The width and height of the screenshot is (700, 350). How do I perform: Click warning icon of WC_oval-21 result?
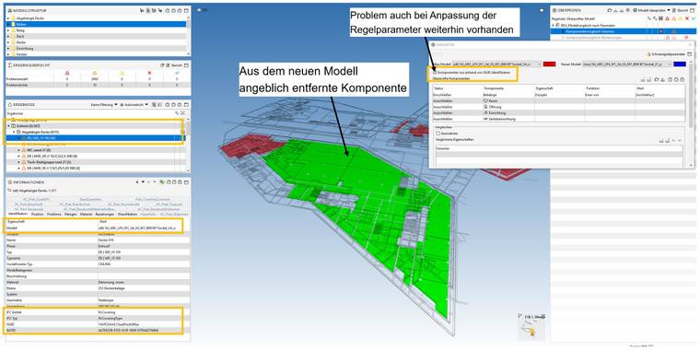(24, 150)
